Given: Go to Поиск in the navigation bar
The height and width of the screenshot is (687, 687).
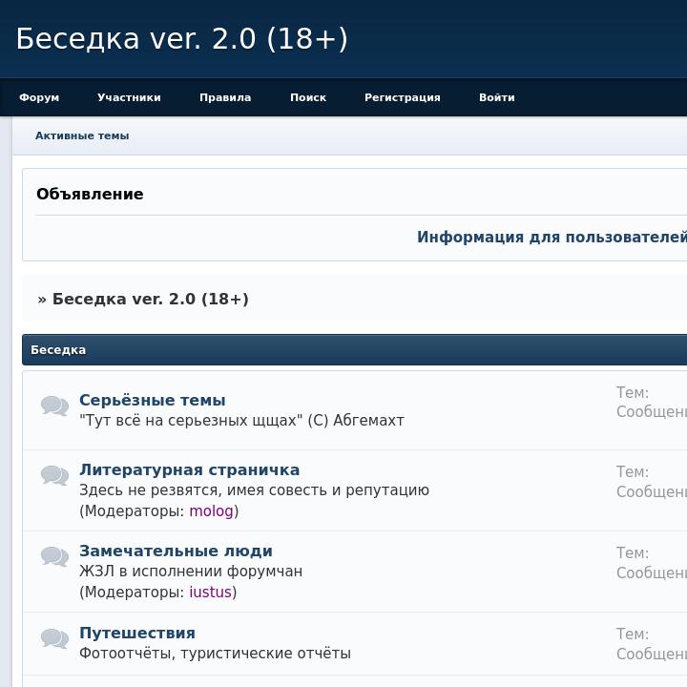Looking at the screenshot, I should 308,97.
